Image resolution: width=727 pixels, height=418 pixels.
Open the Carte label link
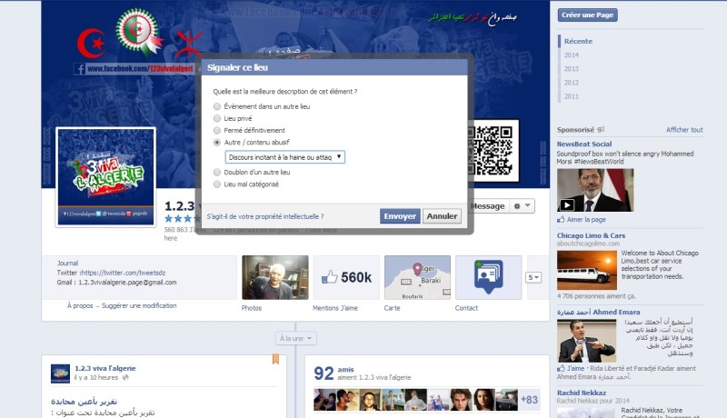pyautogui.click(x=392, y=308)
